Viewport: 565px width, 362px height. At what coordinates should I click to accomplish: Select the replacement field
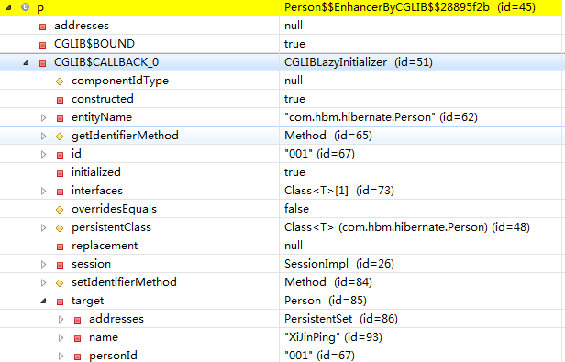(x=105, y=246)
